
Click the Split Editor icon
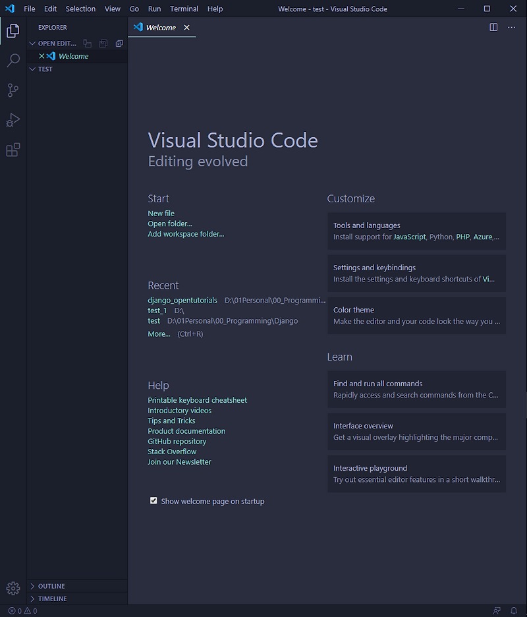493,27
